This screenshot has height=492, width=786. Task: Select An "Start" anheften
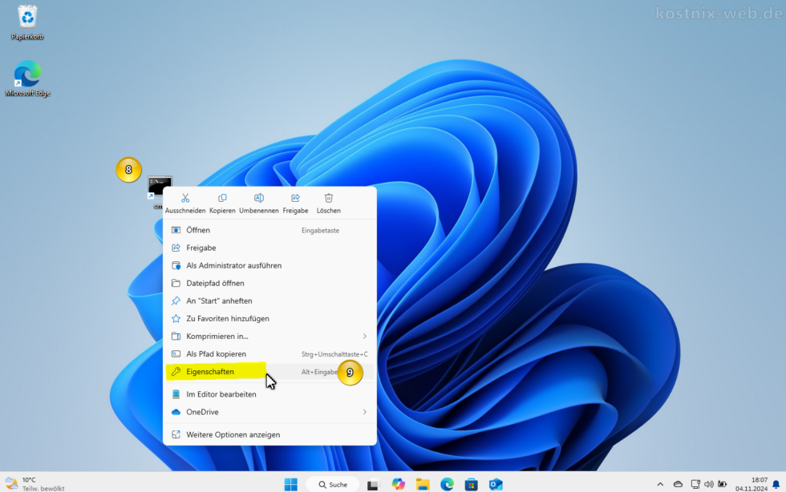(x=269, y=300)
